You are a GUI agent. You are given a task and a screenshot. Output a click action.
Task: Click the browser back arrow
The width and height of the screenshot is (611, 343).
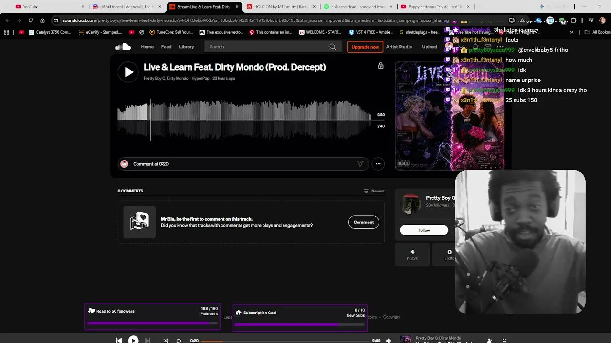click(x=7, y=20)
